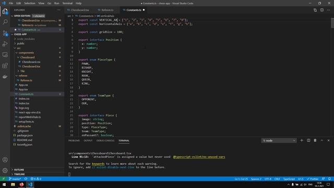Open the Explorer view in activity bar
This screenshot has height=188, width=334.
click(x=5, y=11)
